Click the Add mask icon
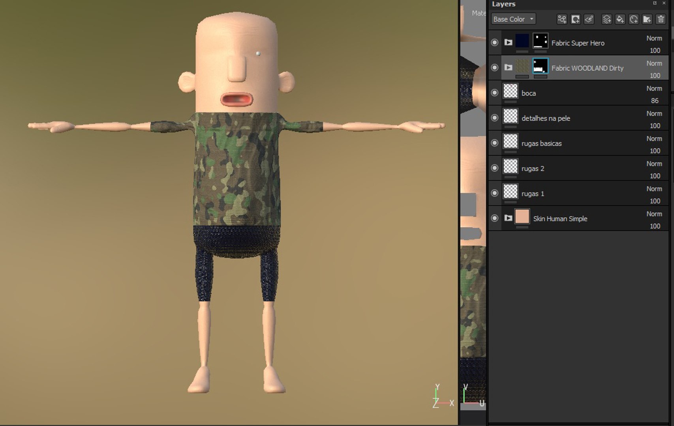 point(575,19)
